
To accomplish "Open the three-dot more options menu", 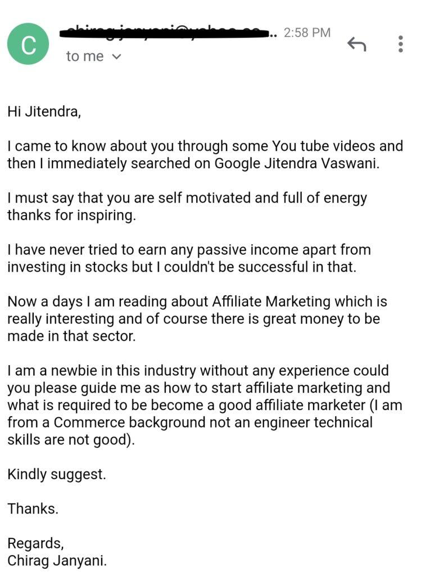I will pyautogui.click(x=400, y=44).
